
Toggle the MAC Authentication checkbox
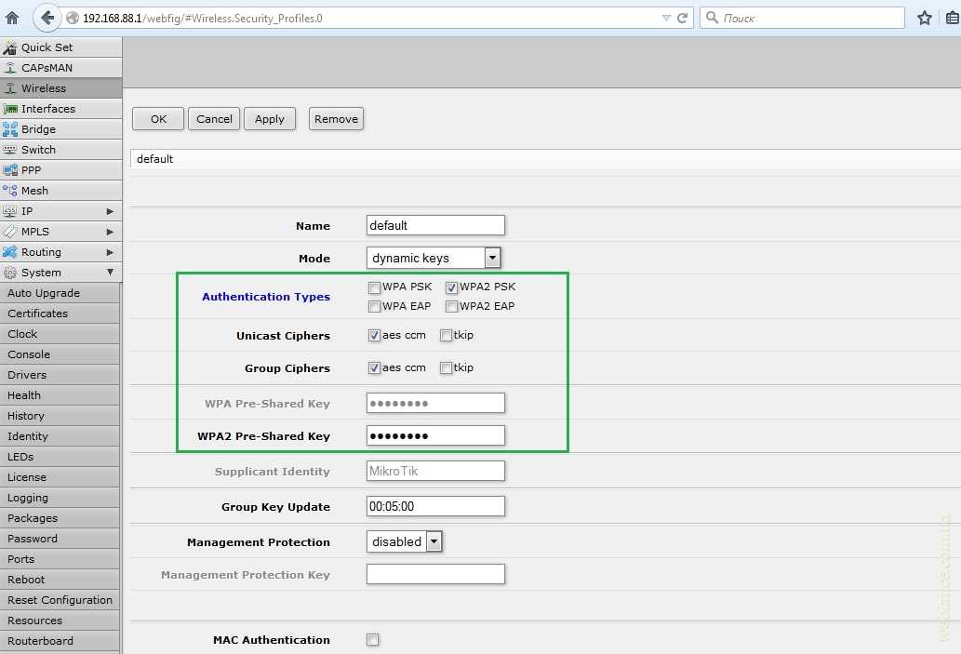click(373, 640)
